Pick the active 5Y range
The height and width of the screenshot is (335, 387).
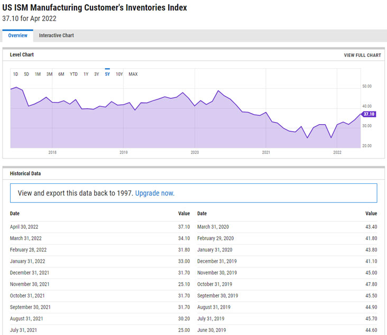(107, 74)
